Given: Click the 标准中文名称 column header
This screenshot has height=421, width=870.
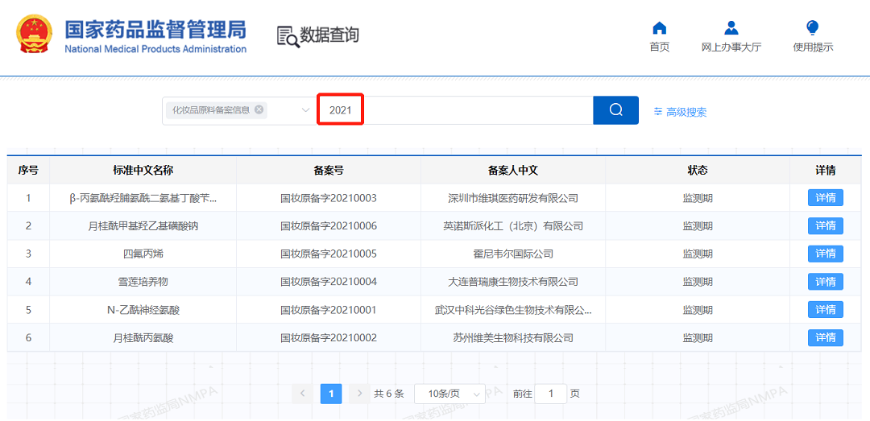Looking at the screenshot, I should pyautogui.click(x=143, y=171).
